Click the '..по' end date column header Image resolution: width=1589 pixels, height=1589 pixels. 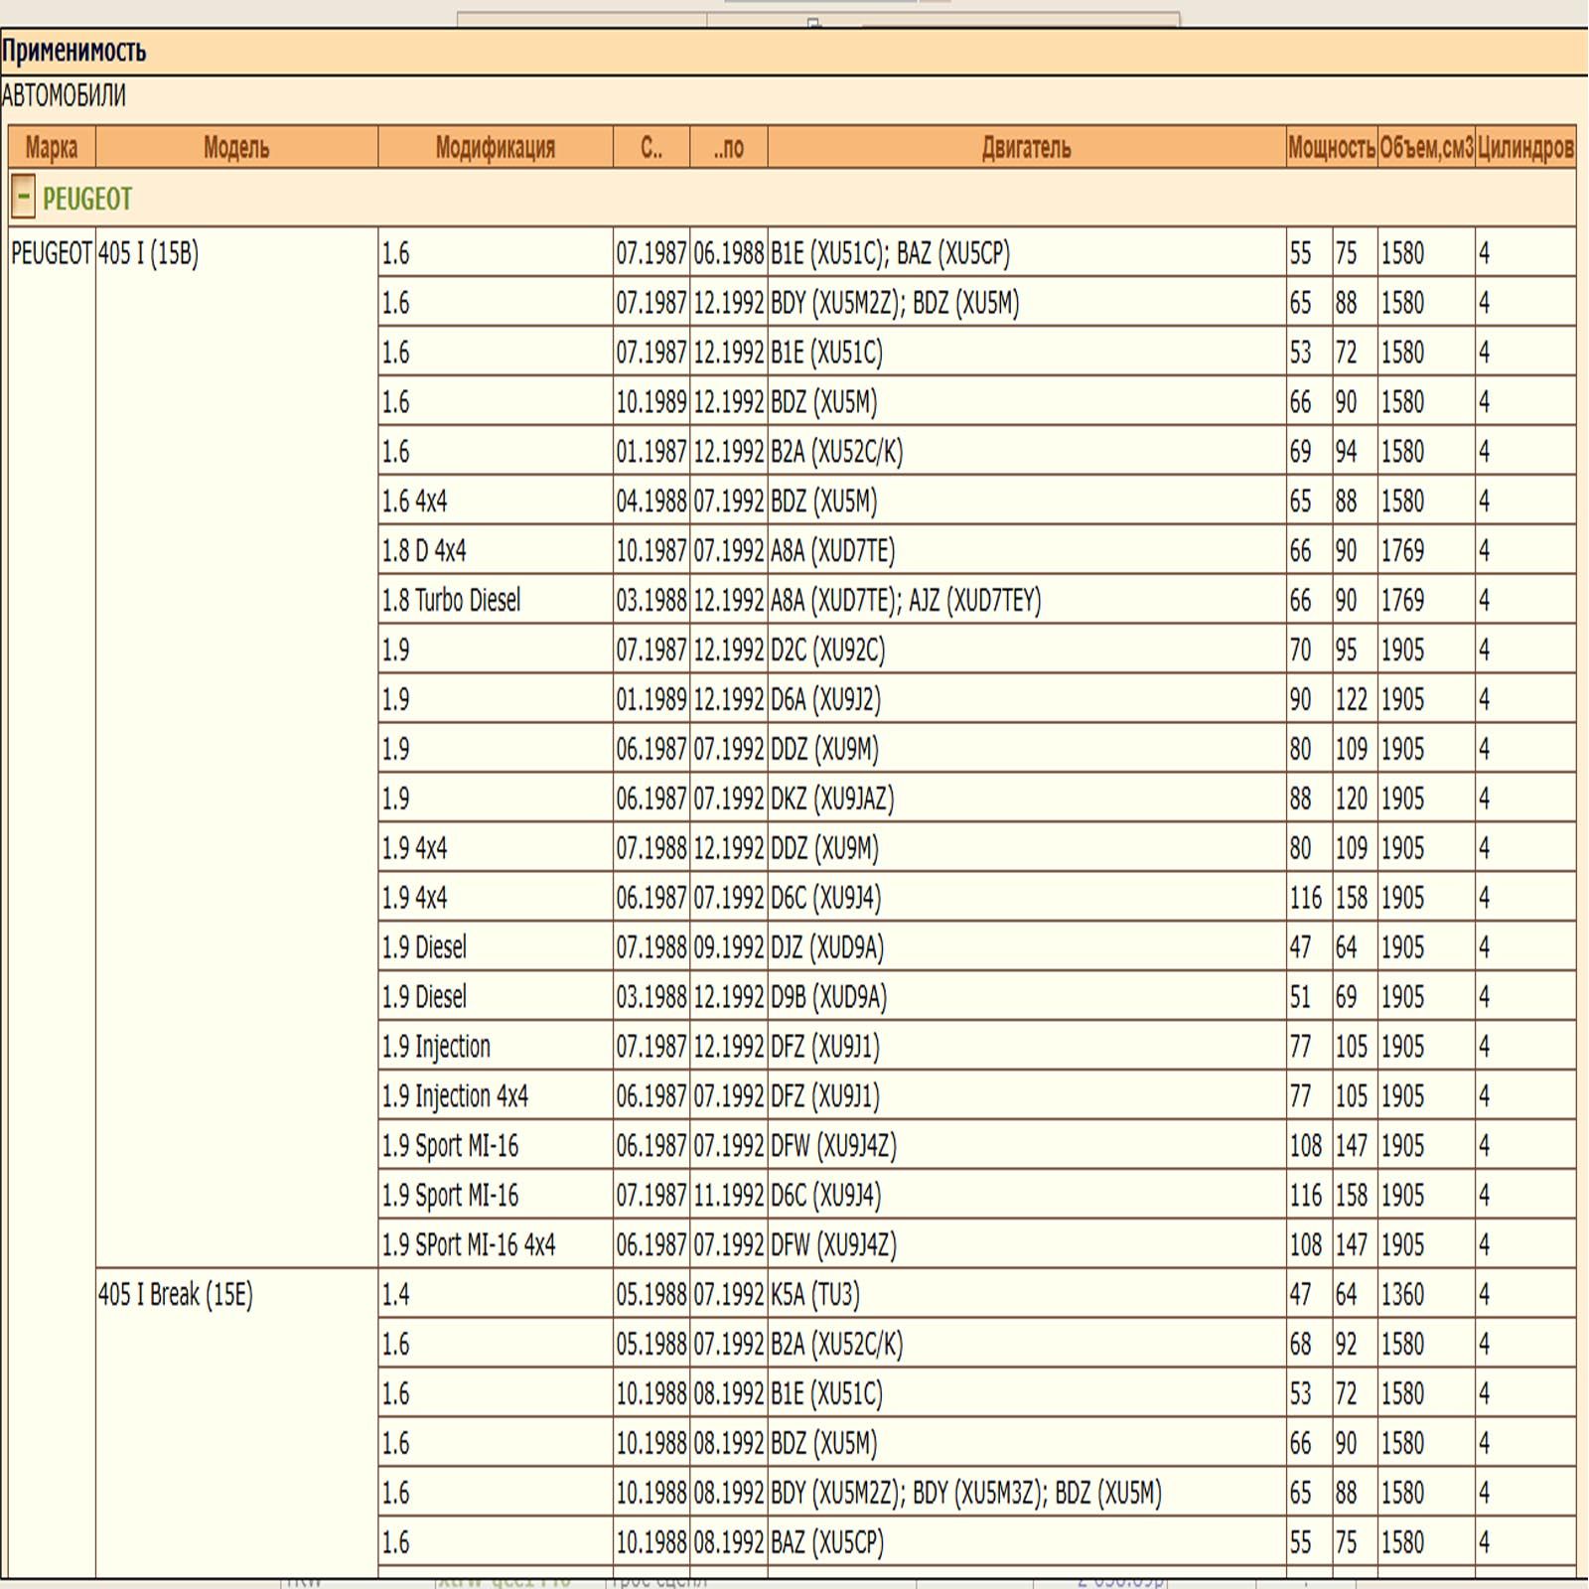(728, 148)
